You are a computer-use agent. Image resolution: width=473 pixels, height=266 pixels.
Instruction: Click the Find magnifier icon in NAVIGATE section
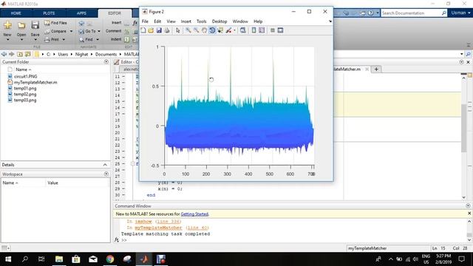pyautogui.click(x=81, y=39)
